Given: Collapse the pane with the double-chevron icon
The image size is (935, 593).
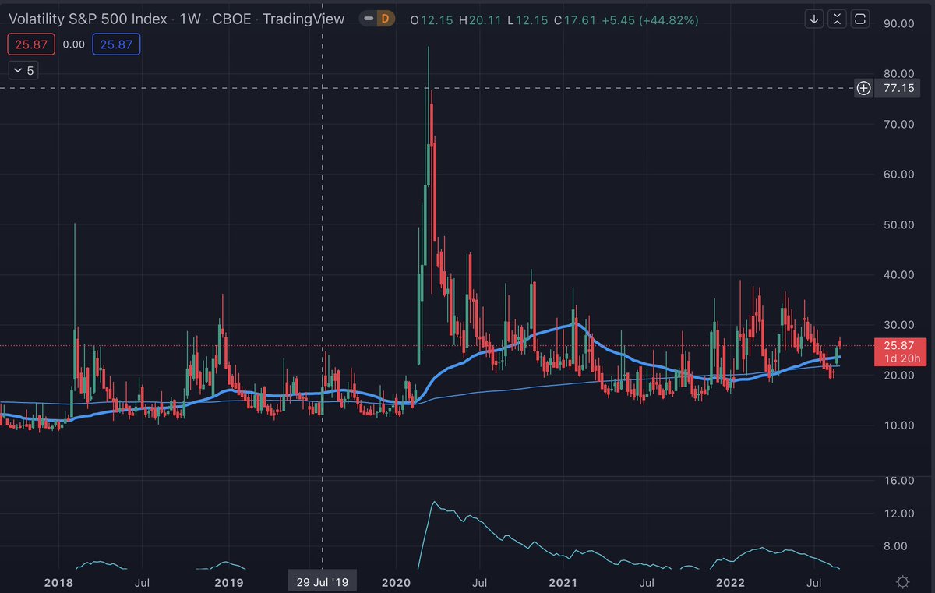Looking at the screenshot, I should [x=837, y=19].
